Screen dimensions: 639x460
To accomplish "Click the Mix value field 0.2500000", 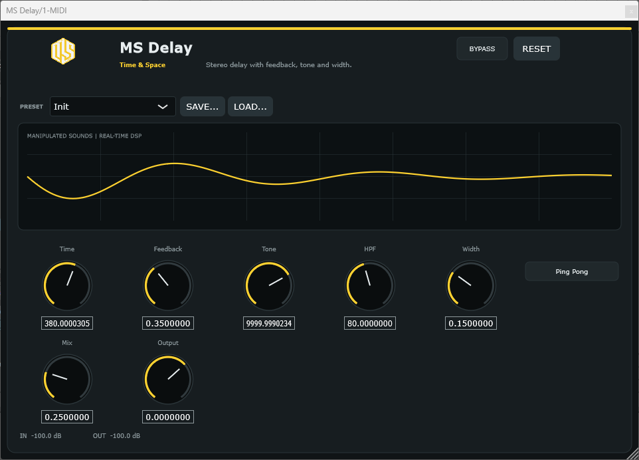I will pos(67,417).
